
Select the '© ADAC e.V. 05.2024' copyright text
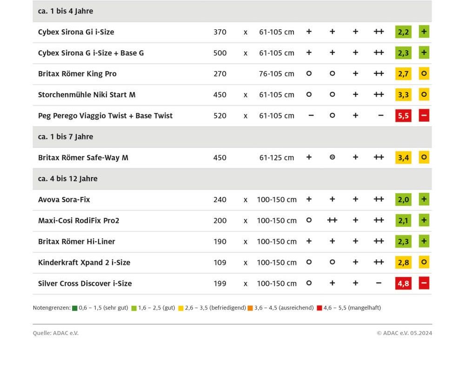(405, 333)
